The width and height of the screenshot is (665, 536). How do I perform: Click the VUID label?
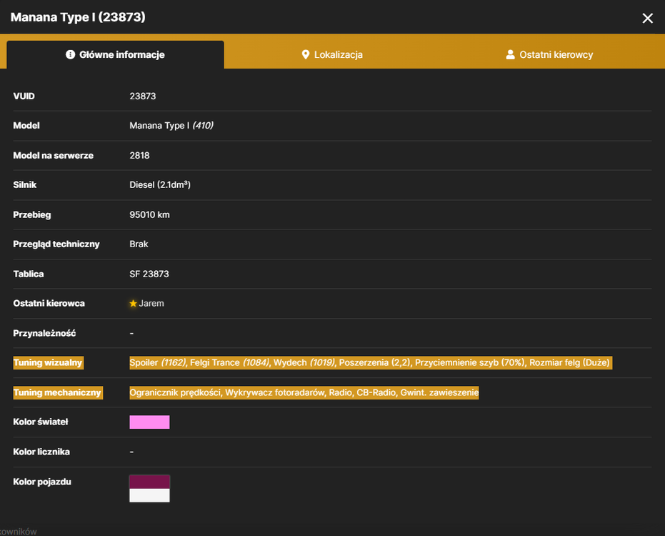24,96
